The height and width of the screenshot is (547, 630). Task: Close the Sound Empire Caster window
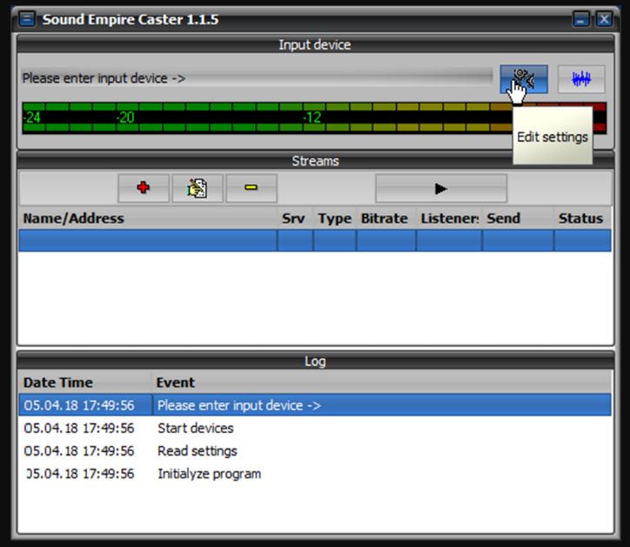(x=604, y=19)
